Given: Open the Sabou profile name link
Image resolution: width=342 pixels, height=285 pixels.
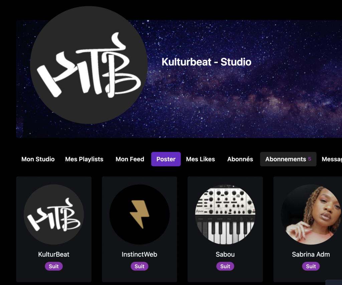Looking at the screenshot, I should coord(225,255).
